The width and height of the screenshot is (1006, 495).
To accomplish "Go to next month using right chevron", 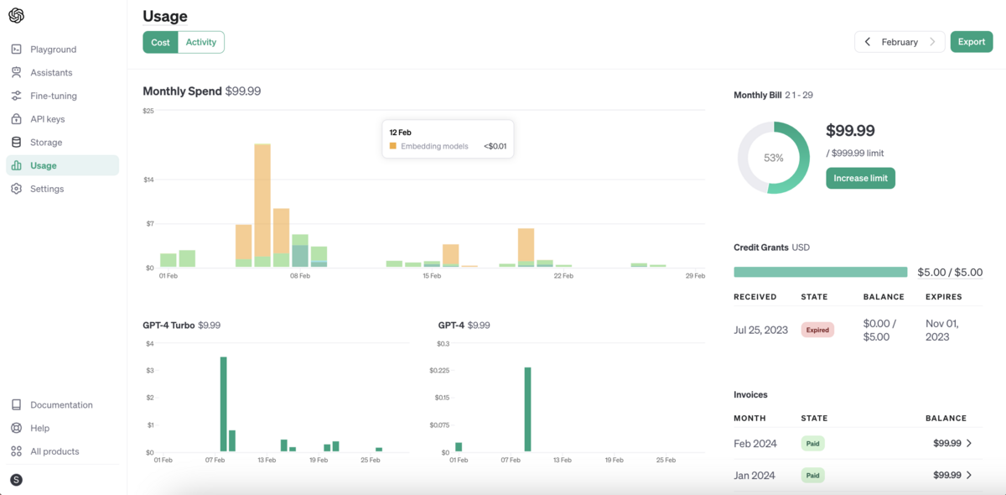I will pyautogui.click(x=932, y=42).
